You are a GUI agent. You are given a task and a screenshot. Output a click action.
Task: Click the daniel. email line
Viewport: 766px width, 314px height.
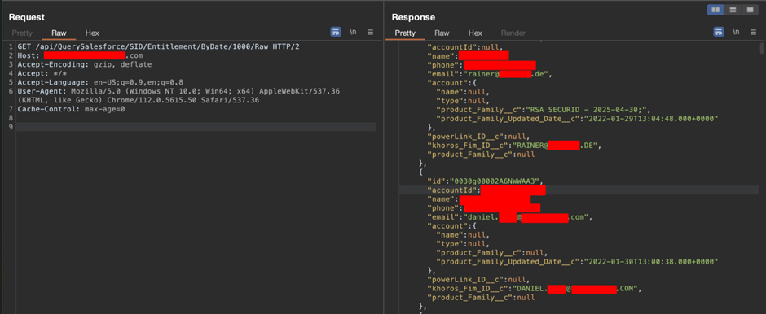[510, 217]
